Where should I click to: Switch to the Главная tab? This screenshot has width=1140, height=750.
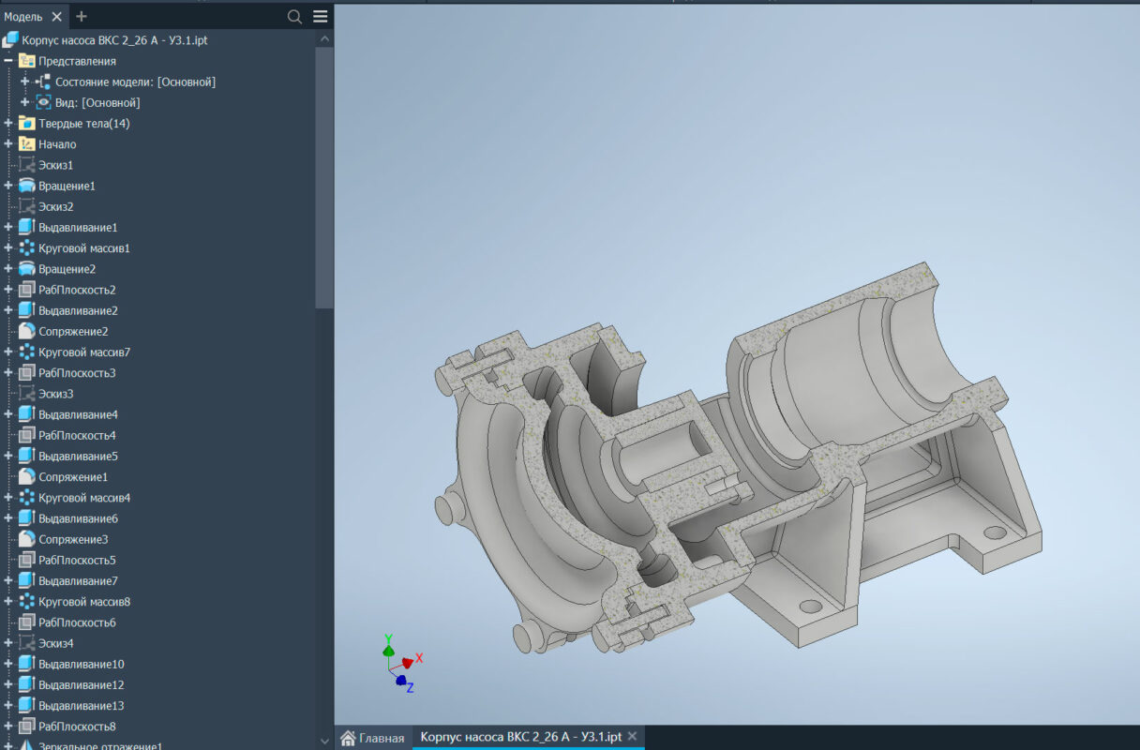(x=373, y=738)
